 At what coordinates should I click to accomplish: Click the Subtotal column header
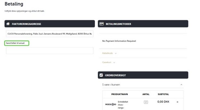[163, 94]
